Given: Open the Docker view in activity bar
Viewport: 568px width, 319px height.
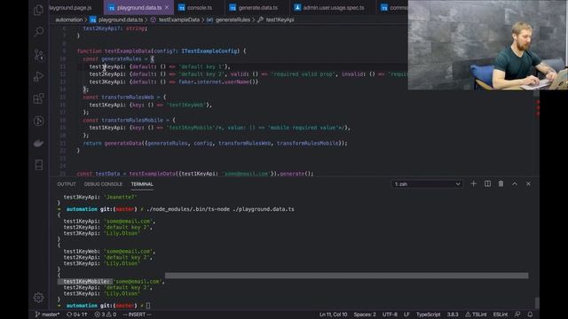Looking at the screenshot, I should click(38, 144).
